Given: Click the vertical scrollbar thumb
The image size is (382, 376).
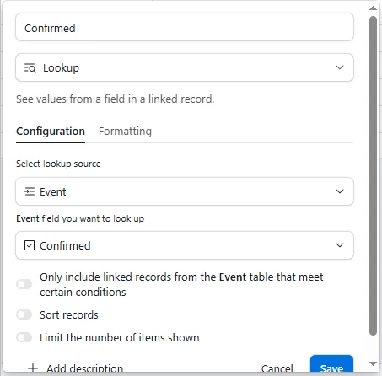Looking at the screenshot, I should (x=373, y=175).
